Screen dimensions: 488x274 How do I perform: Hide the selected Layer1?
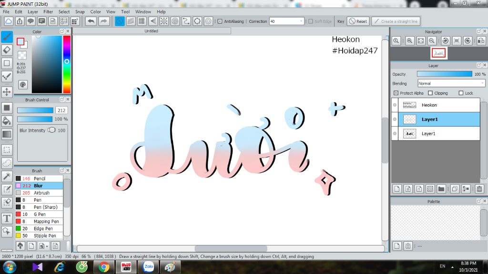[395, 119]
